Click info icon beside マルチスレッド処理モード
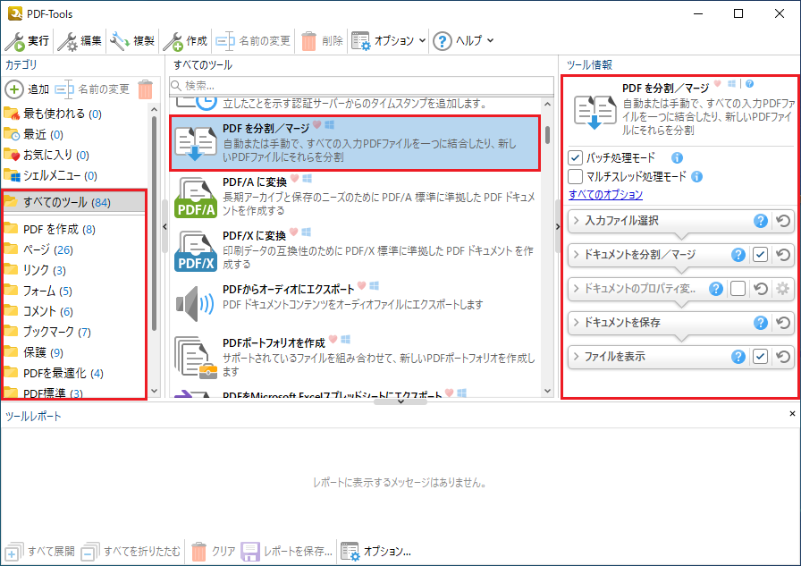 696,177
